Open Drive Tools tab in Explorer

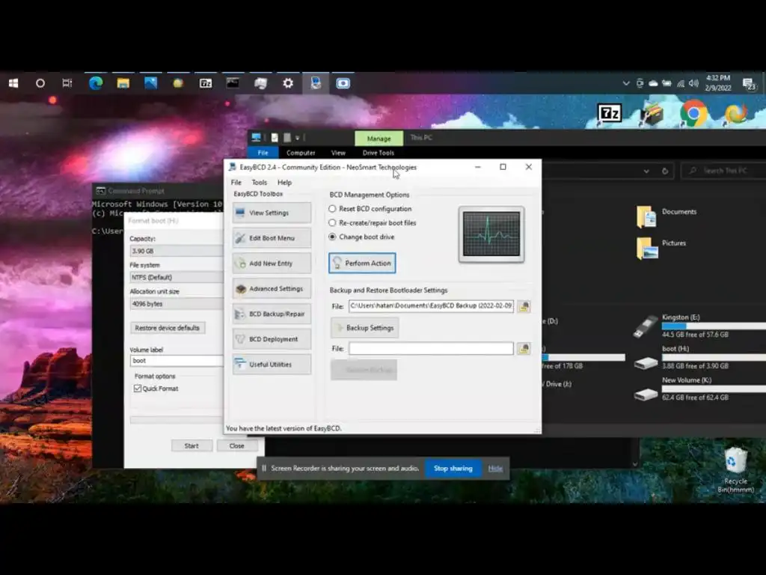[378, 153]
